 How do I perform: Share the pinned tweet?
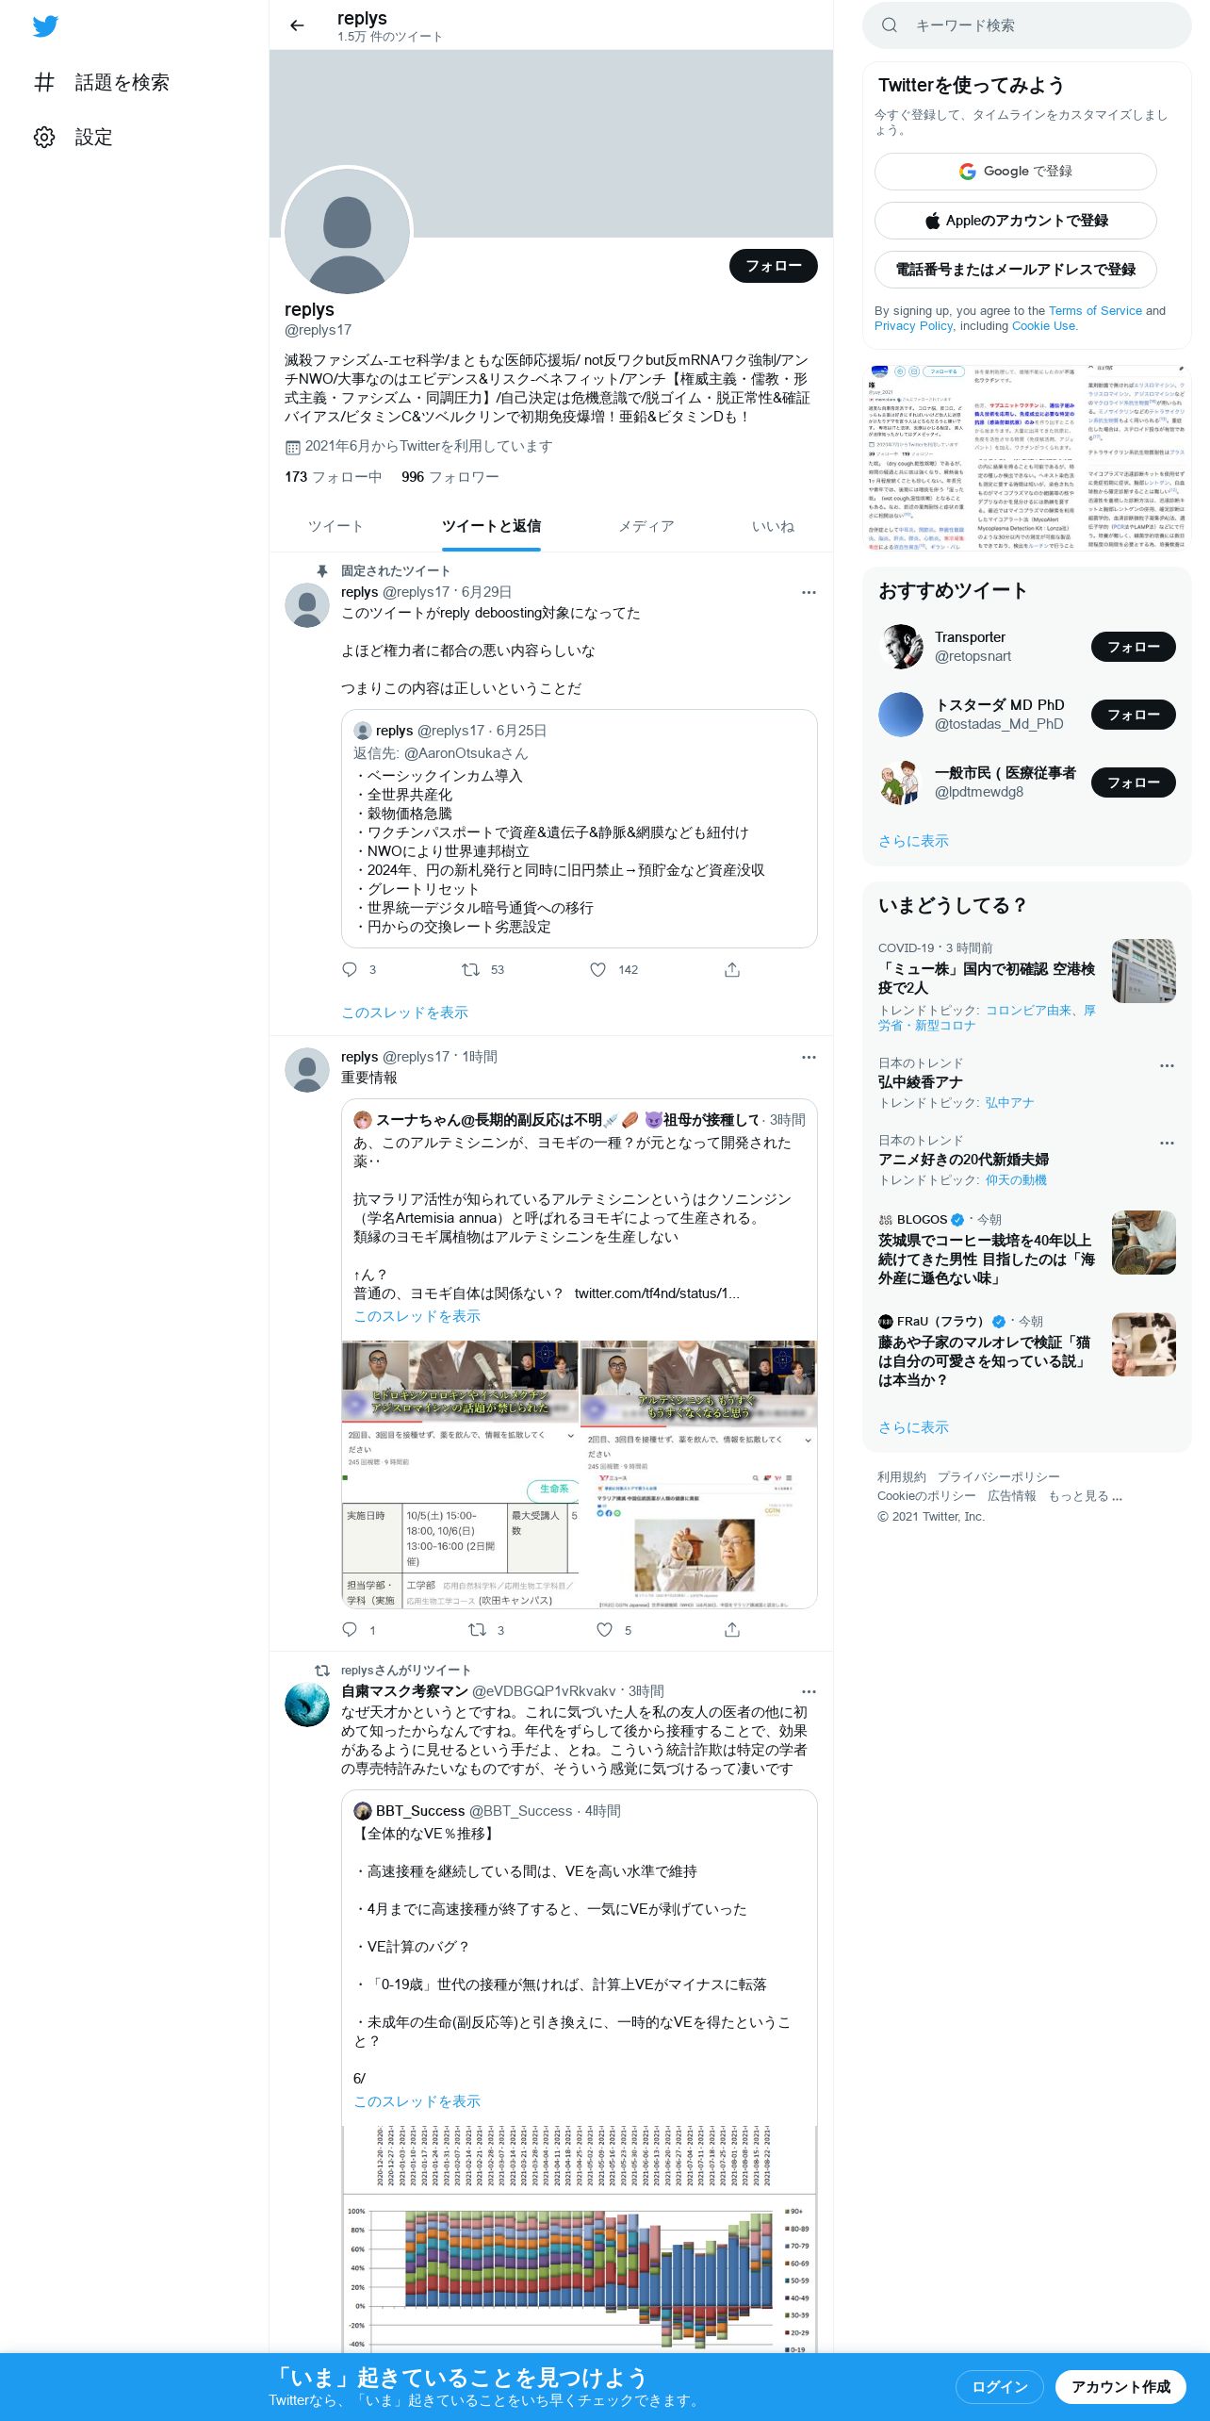pos(732,969)
